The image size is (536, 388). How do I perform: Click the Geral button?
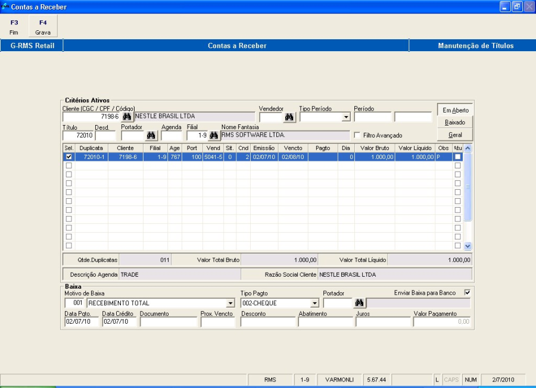[x=455, y=135]
